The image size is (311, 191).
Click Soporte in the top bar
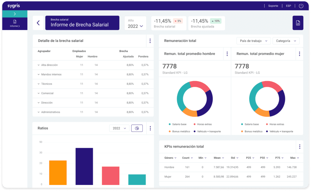(273, 6)
